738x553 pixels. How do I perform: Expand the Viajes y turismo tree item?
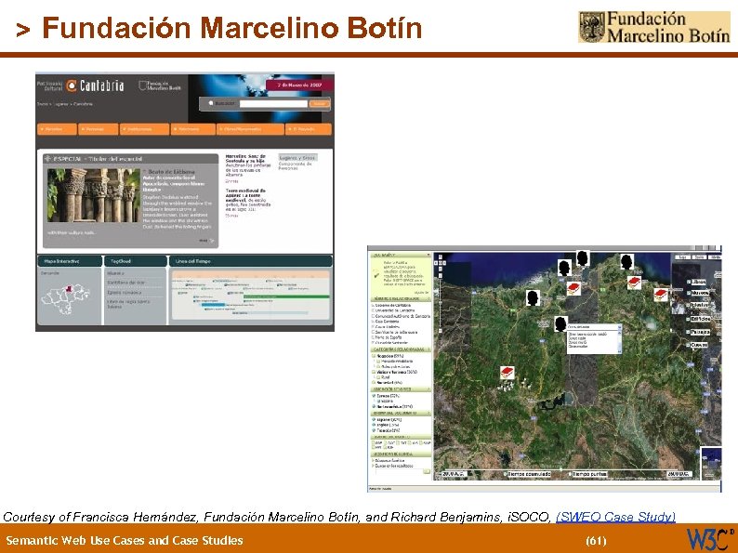pyautogui.click(x=375, y=373)
